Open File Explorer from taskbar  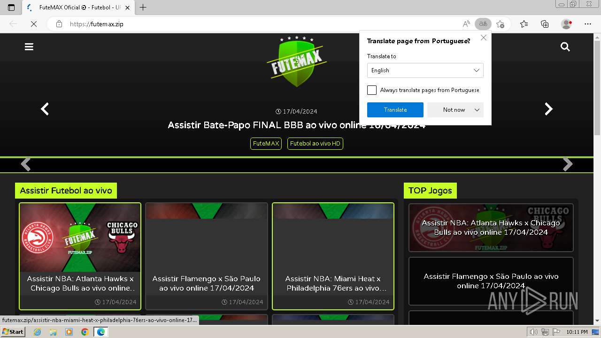(x=53, y=332)
